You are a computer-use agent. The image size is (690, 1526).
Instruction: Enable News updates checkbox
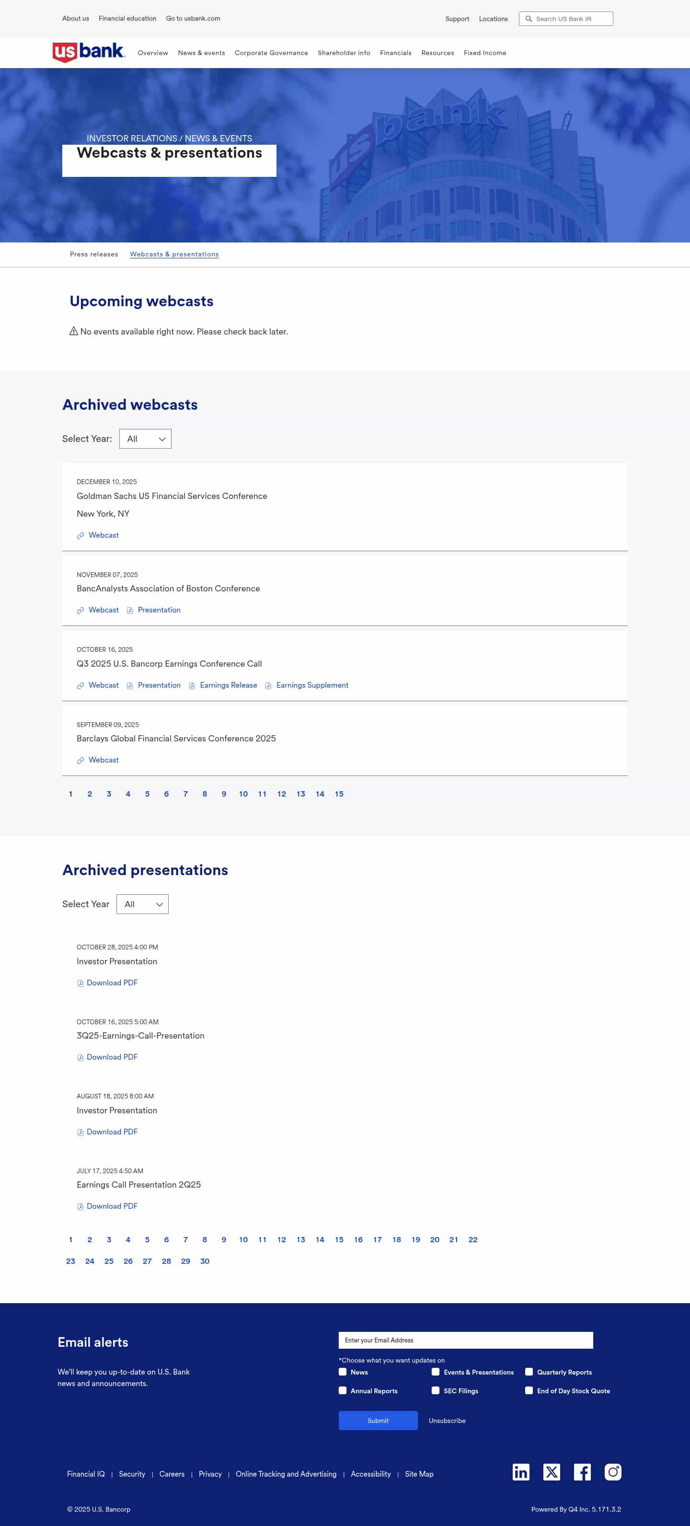coord(342,1373)
